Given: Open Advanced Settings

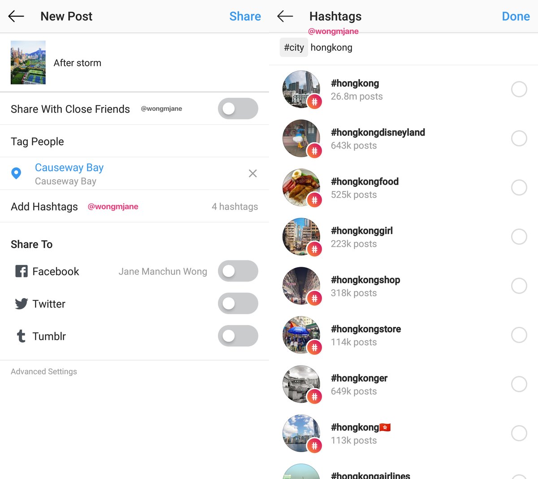Looking at the screenshot, I should pyautogui.click(x=44, y=372).
